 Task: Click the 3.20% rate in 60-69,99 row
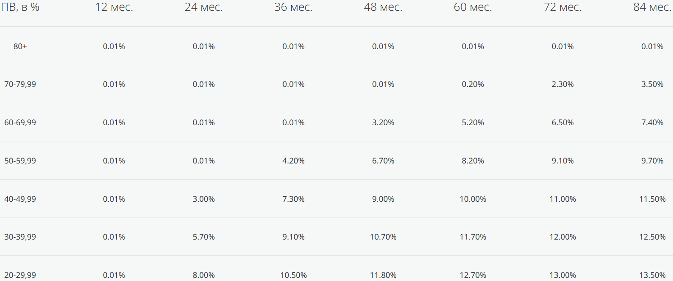tap(383, 122)
